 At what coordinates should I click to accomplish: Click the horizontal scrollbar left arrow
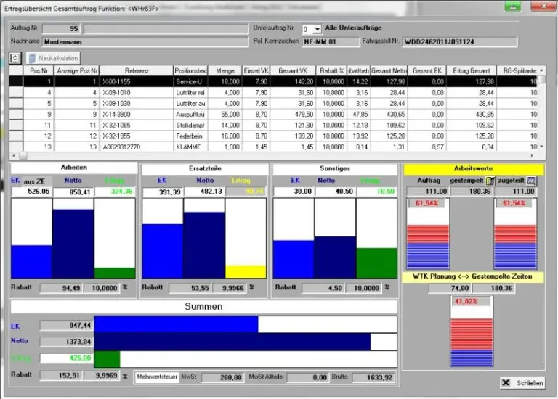point(14,155)
